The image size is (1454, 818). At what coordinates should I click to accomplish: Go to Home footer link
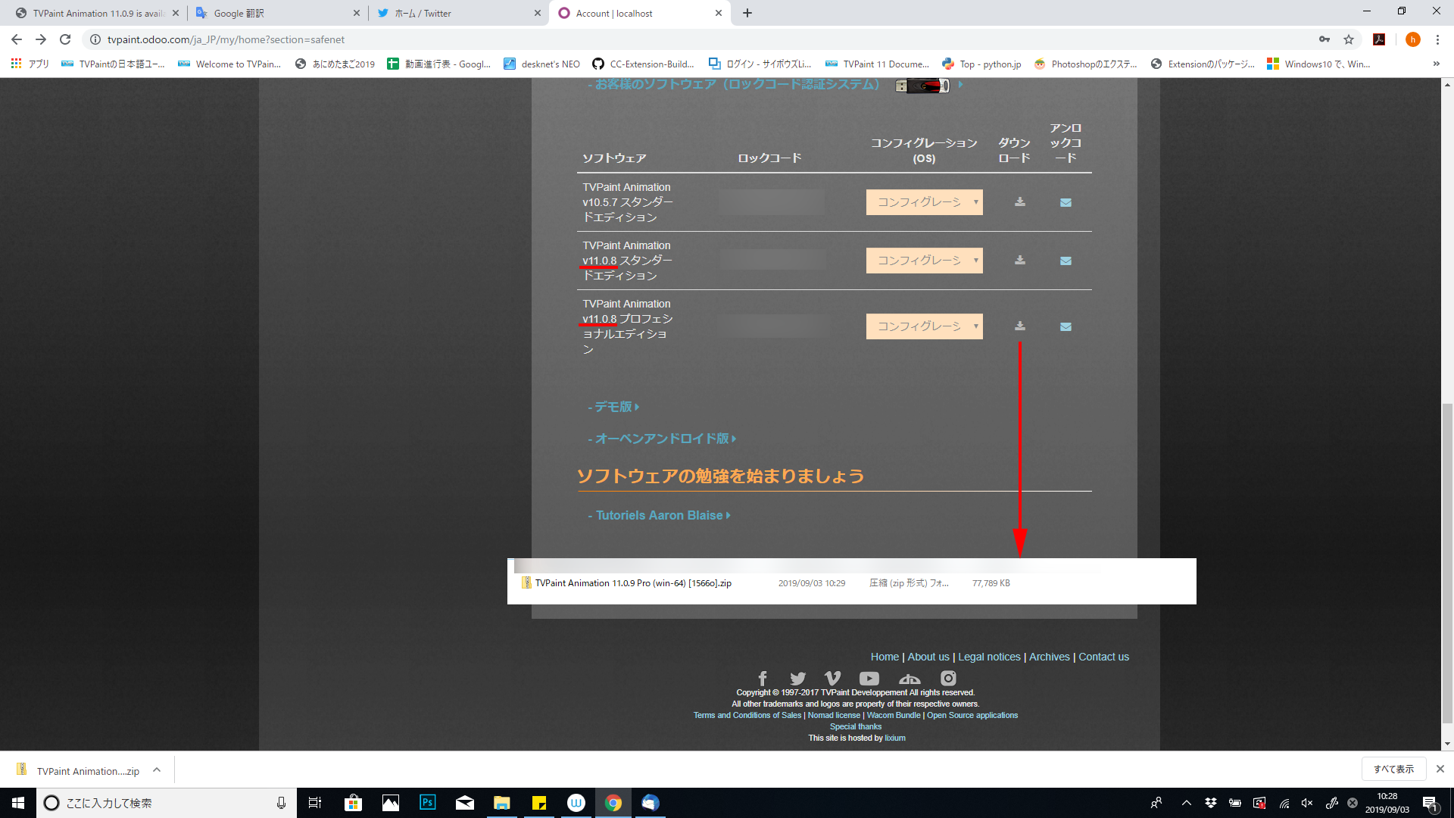pyautogui.click(x=885, y=657)
